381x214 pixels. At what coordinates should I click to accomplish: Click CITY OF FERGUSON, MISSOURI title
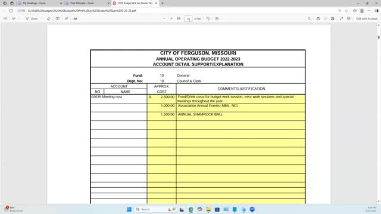[x=198, y=53]
